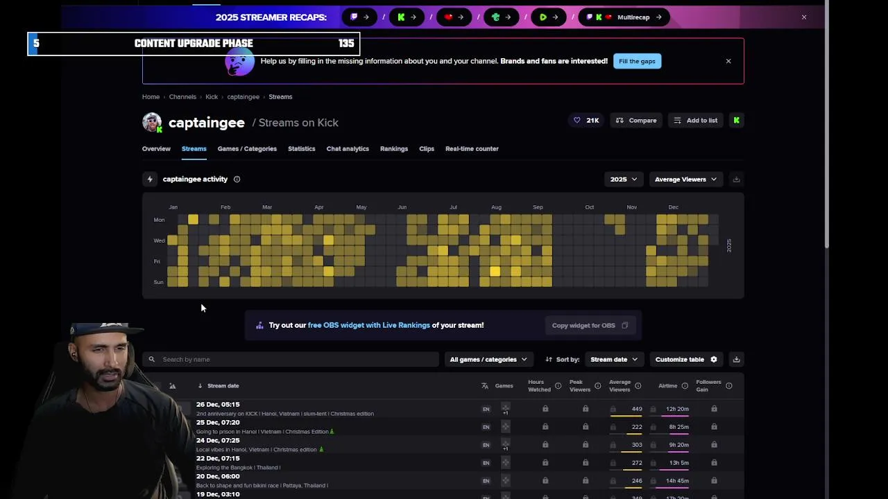Click the thumbnail image column icon
Image resolution: width=888 pixels, height=499 pixels.
pos(172,386)
